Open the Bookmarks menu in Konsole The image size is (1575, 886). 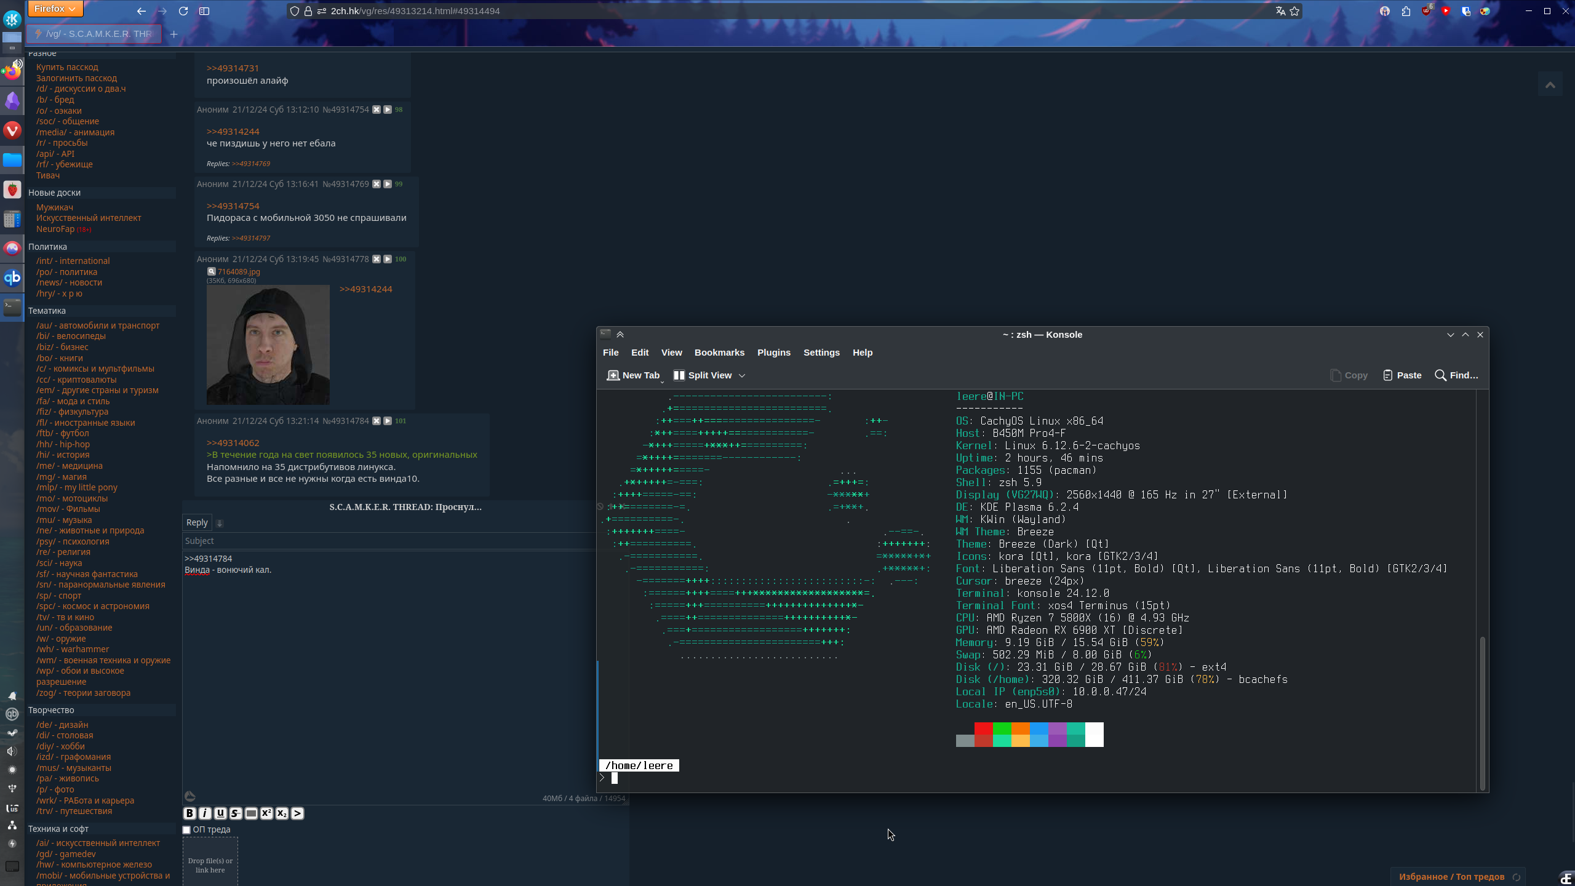[x=719, y=353]
